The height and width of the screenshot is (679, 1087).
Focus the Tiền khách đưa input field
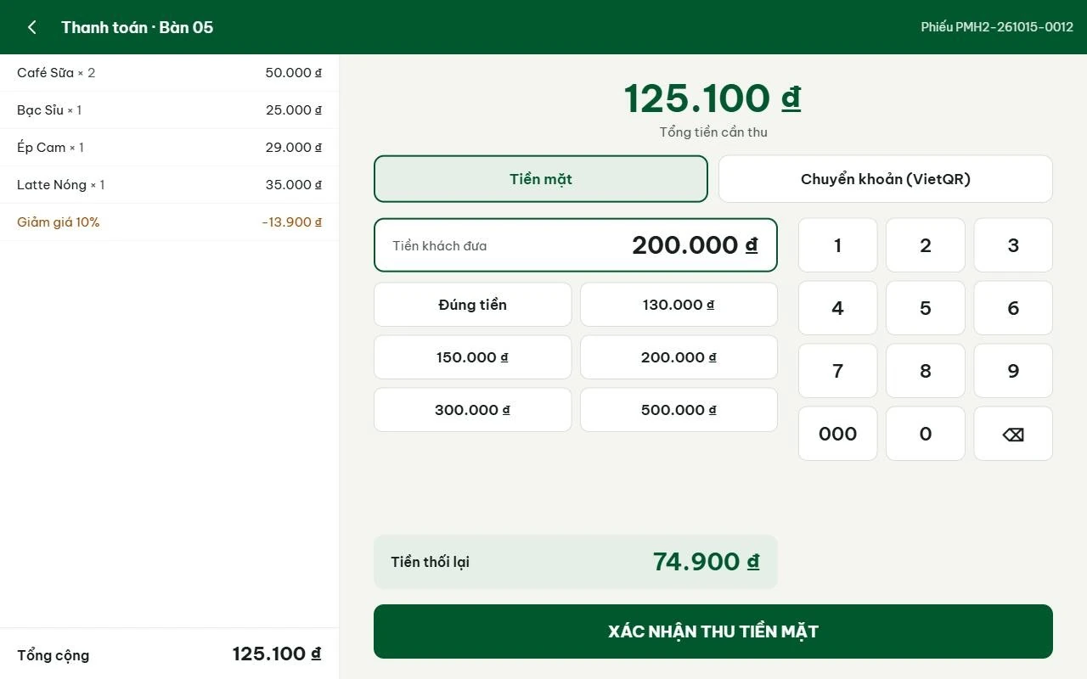[576, 245]
